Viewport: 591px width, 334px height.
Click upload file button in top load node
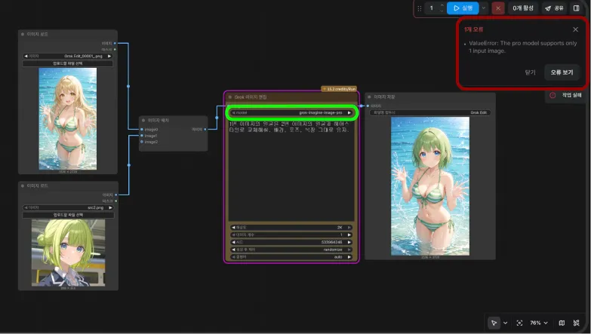coord(67,63)
